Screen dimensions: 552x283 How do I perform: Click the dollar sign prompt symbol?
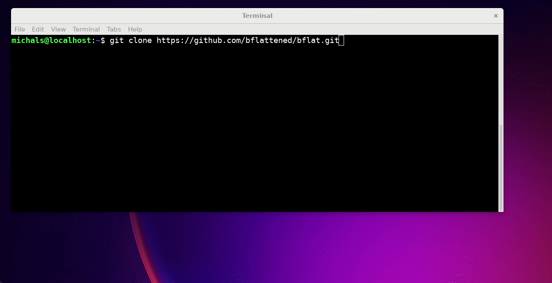point(102,40)
